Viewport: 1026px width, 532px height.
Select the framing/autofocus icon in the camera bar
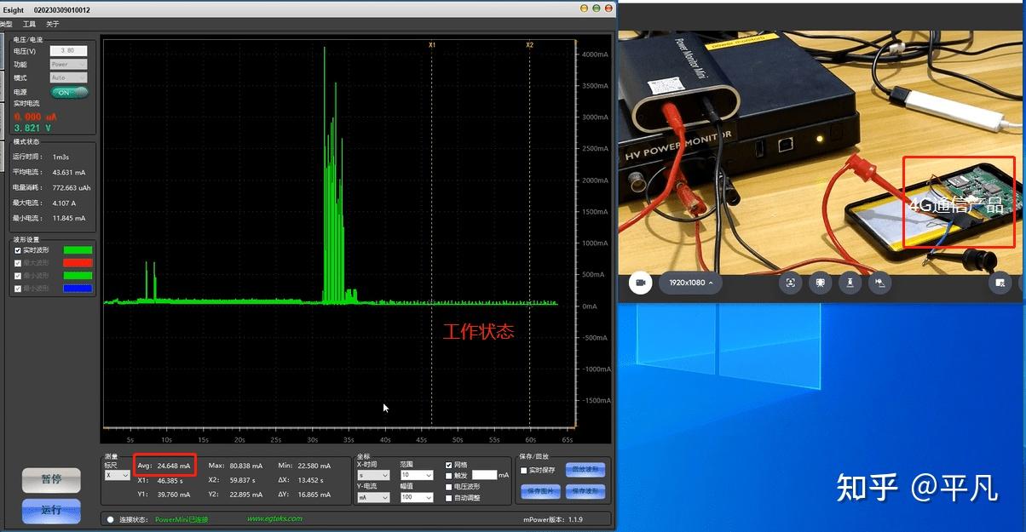(792, 282)
